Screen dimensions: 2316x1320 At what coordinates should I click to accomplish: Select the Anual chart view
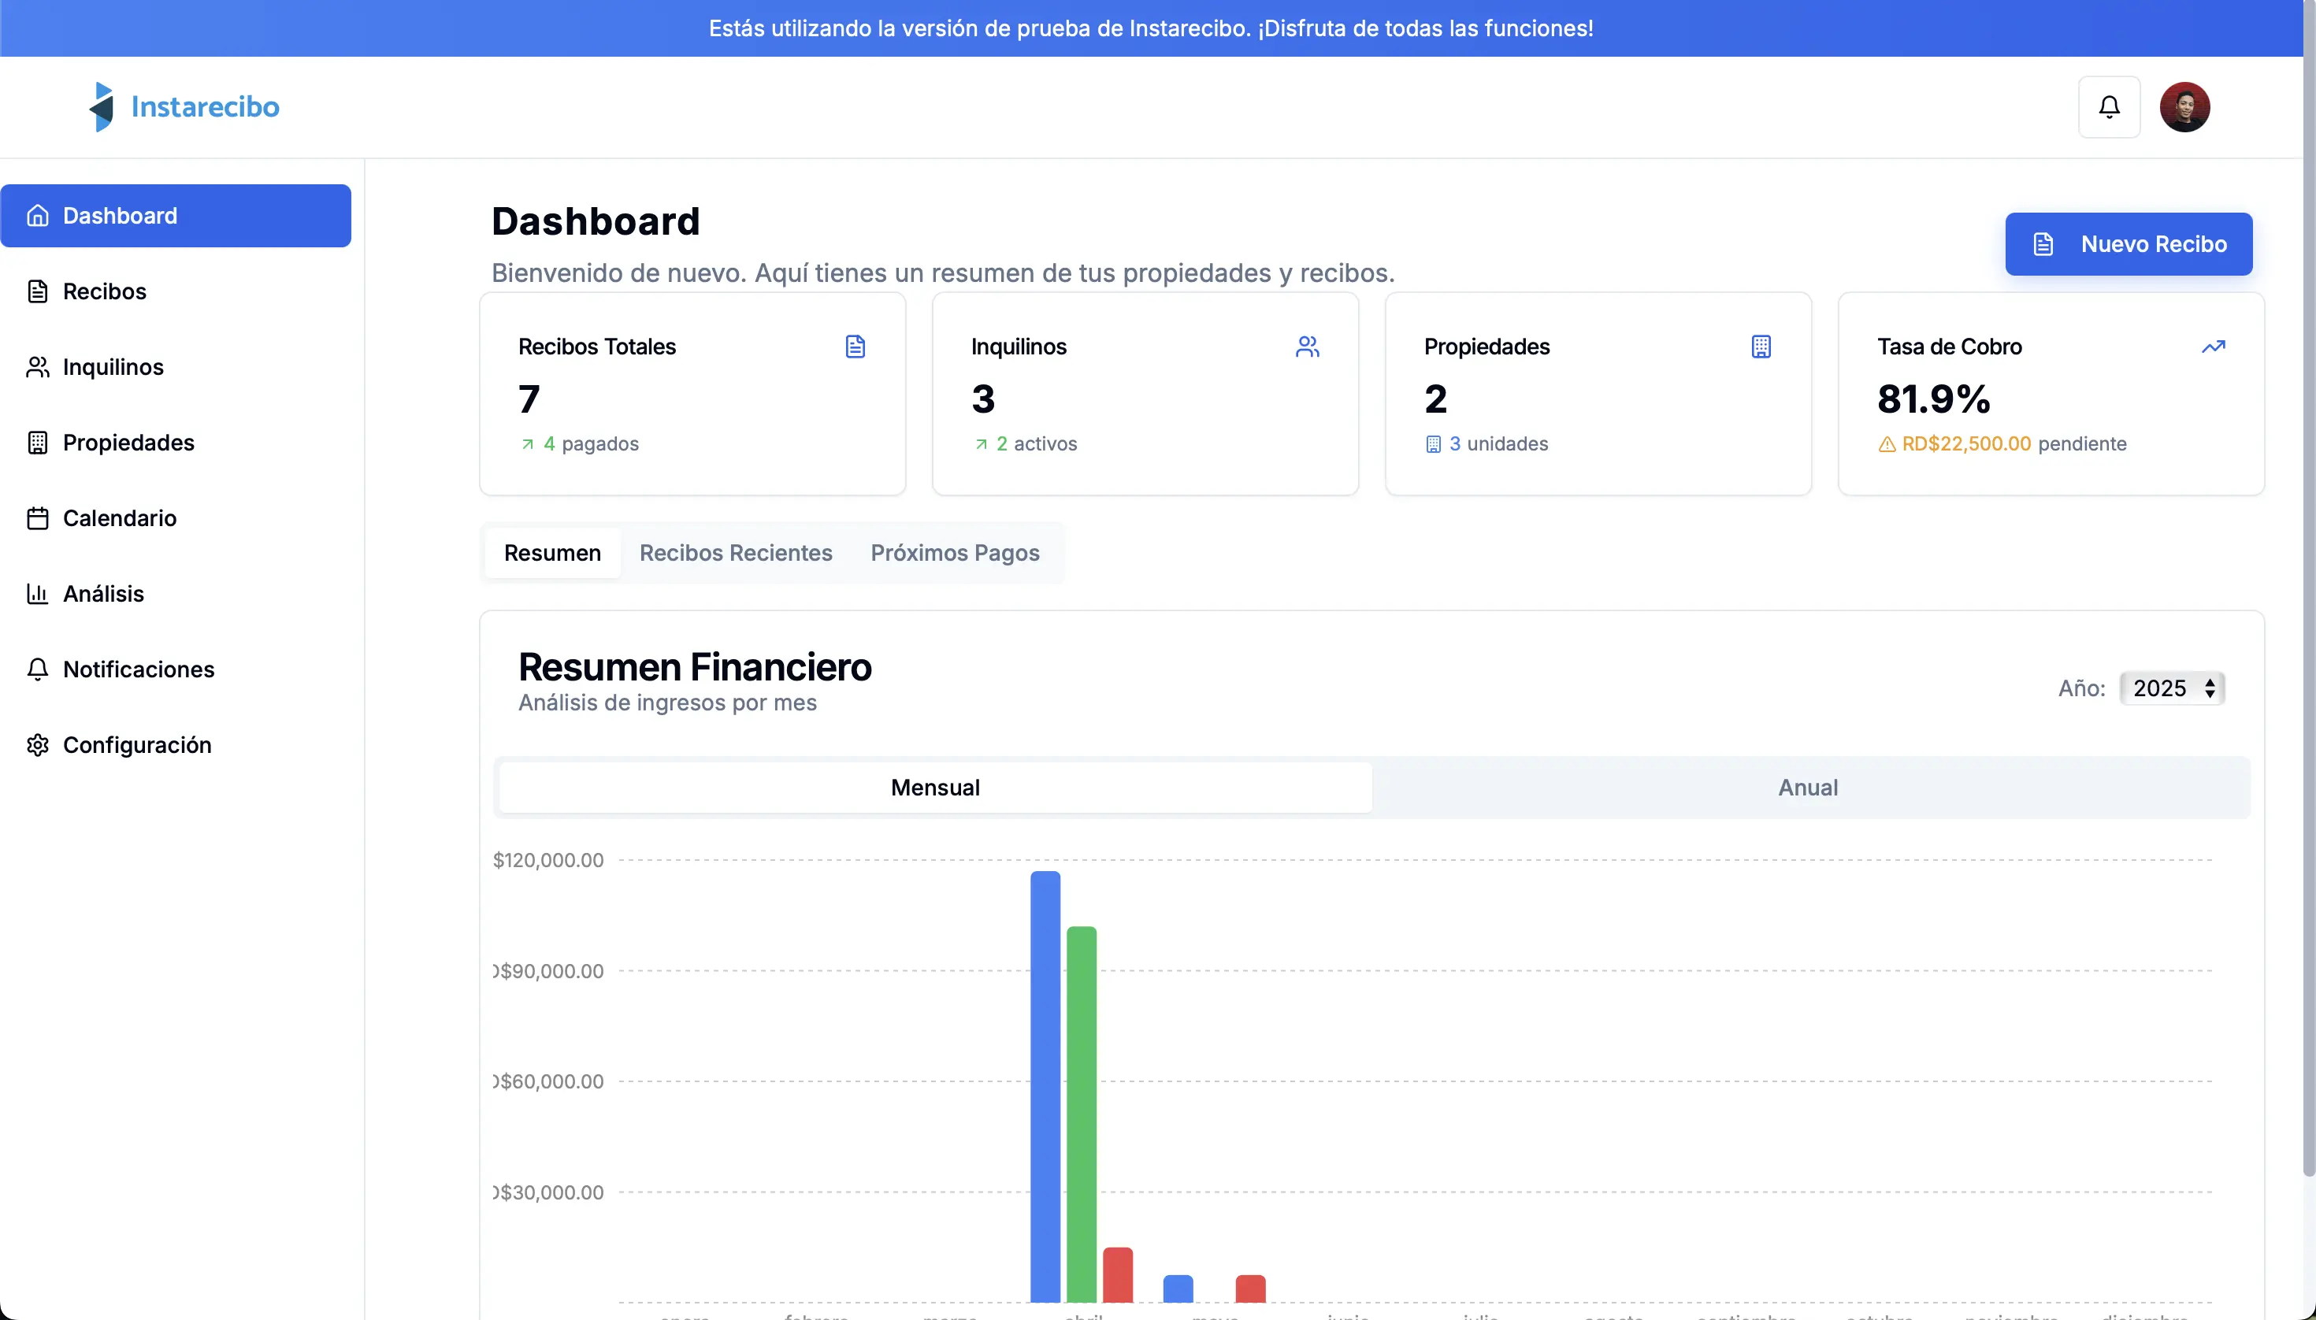click(1807, 788)
